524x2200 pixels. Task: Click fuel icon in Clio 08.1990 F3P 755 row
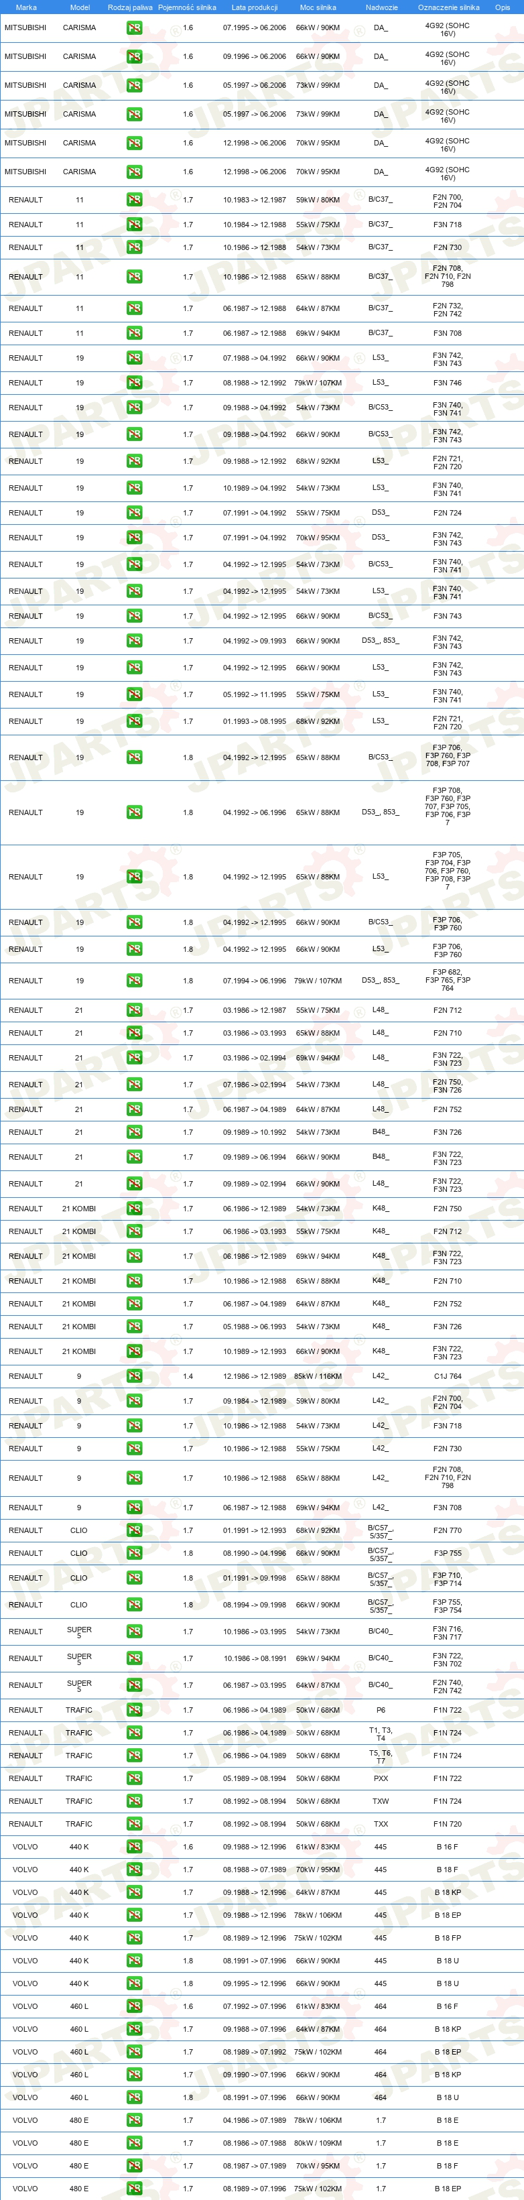coord(134,1554)
